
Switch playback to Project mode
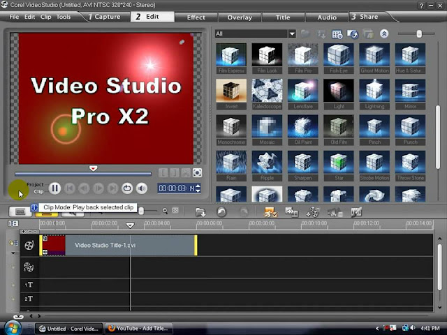point(35,184)
